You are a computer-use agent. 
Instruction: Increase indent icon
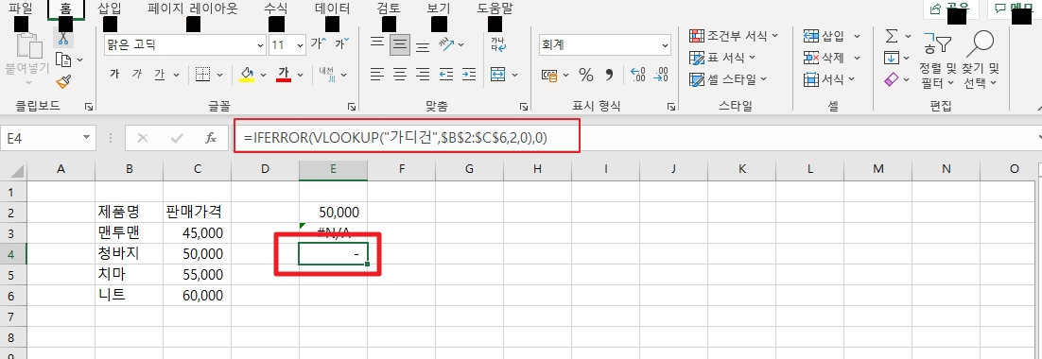coord(469,74)
